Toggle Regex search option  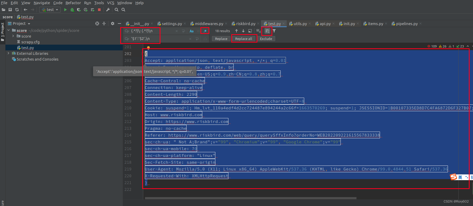pos(205,31)
